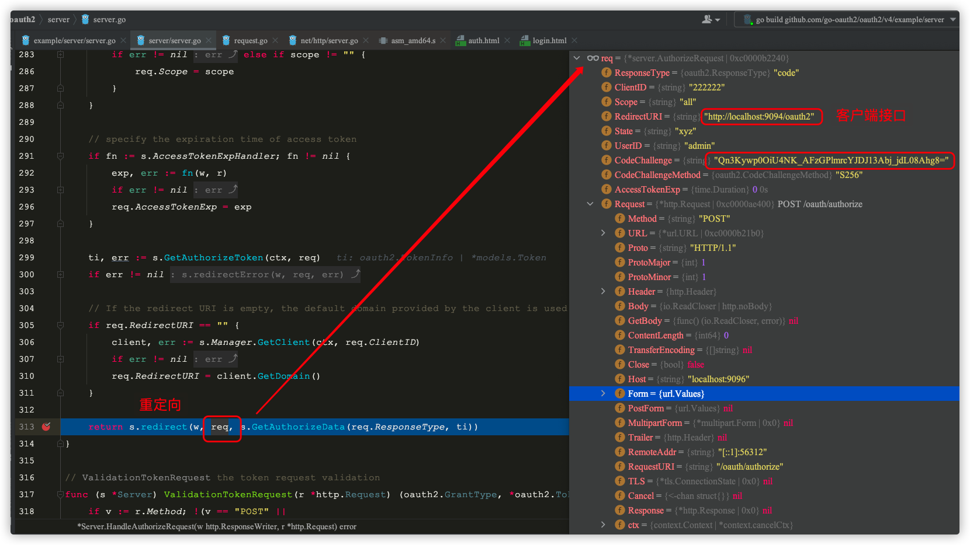Click the field icon beside RemoteAddr
970x545 pixels.
[620, 452]
